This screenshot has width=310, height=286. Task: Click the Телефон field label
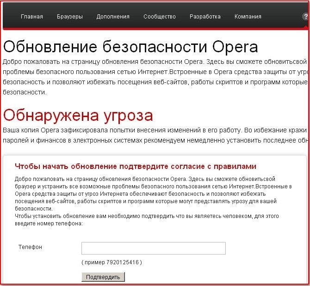30,247
